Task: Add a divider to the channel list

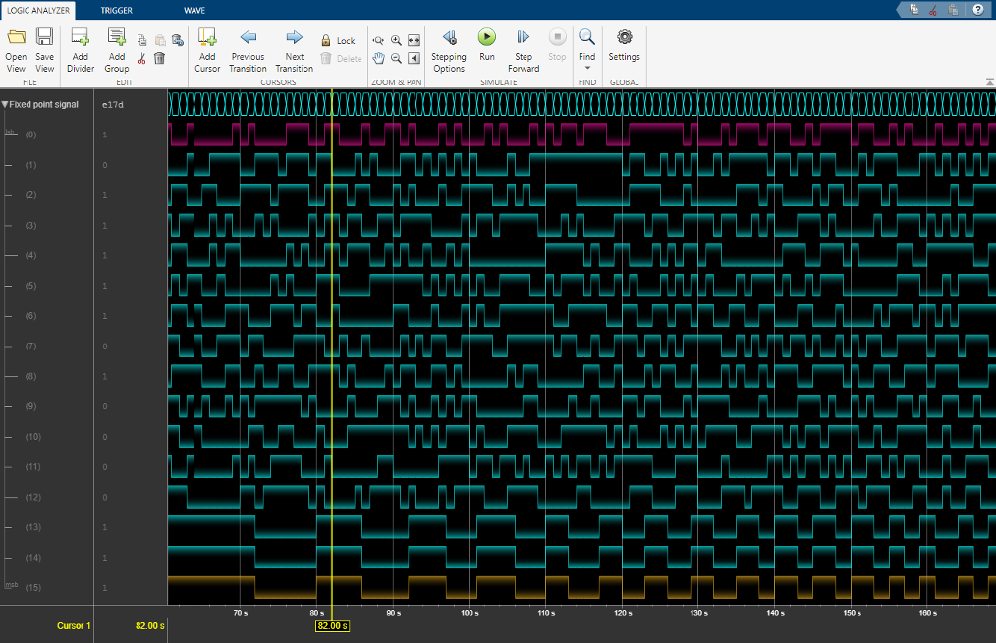Action: tap(80, 49)
